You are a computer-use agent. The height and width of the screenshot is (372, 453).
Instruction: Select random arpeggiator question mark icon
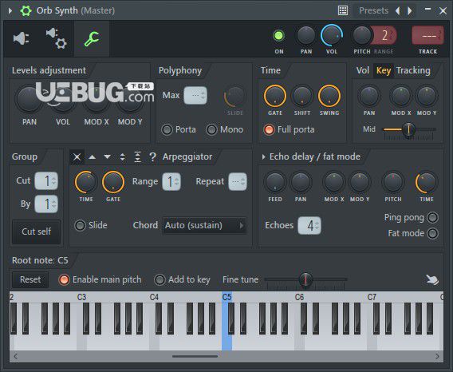[x=152, y=157]
